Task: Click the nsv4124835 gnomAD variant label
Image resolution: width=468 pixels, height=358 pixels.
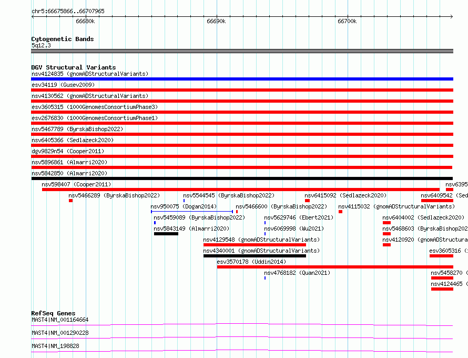Action: [x=90, y=74]
